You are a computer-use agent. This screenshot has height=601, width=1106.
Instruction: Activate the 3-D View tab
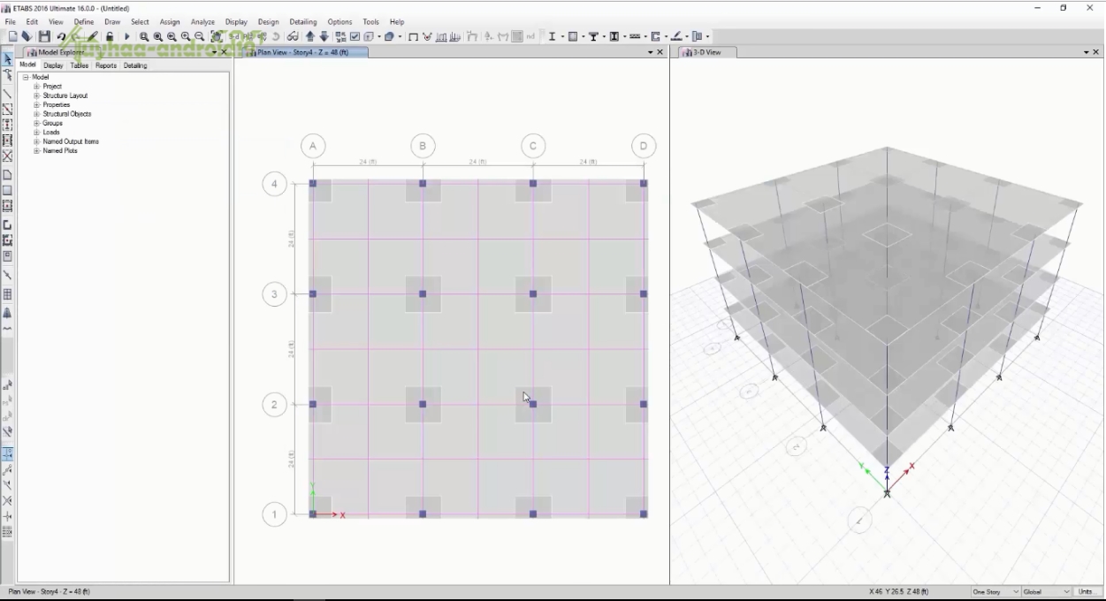tap(706, 52)
